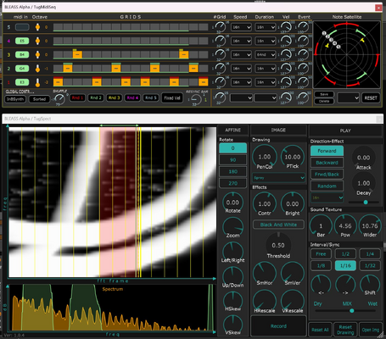The image size is (386, 339).
Task: Select the 1/16 sync interval
Action: (345, 265)
